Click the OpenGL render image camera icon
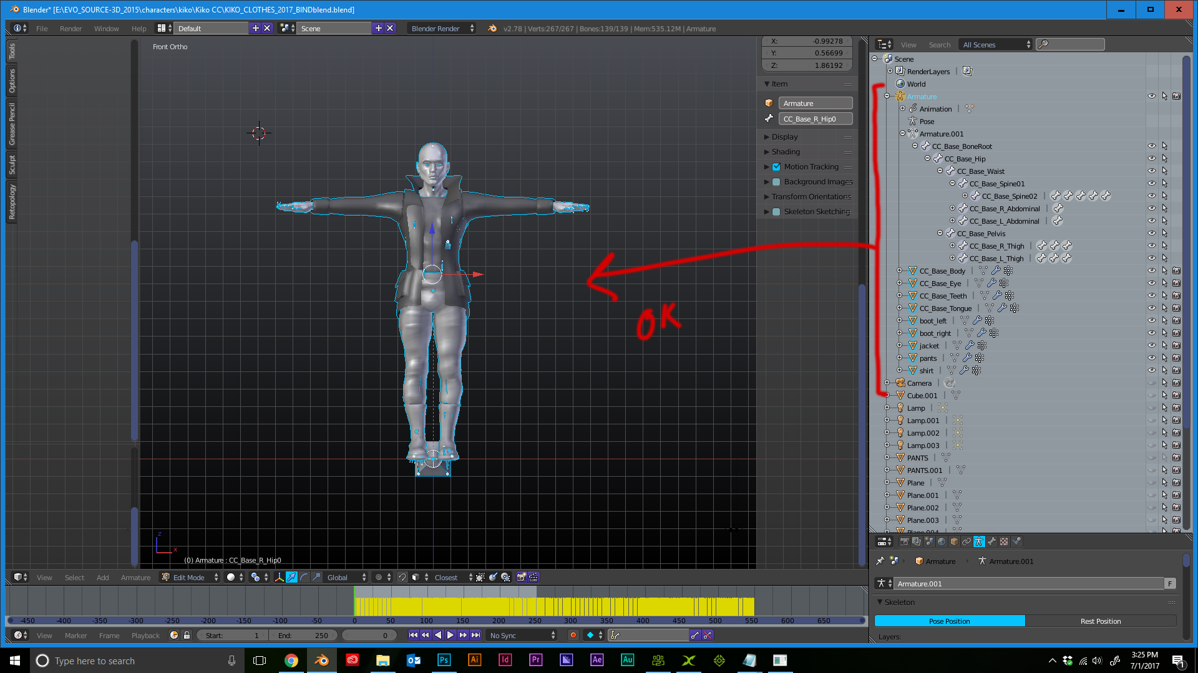The width and height of the screenshot is (1198, 673). click(x=522, y=577)
